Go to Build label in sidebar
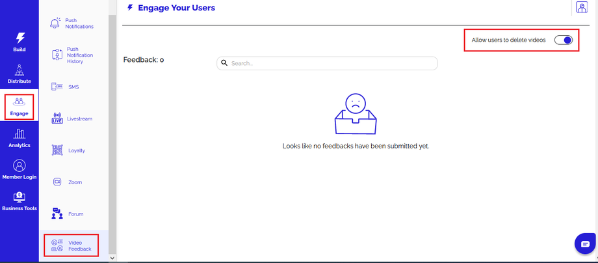This screenshot has width=598, height=263. 19,49
